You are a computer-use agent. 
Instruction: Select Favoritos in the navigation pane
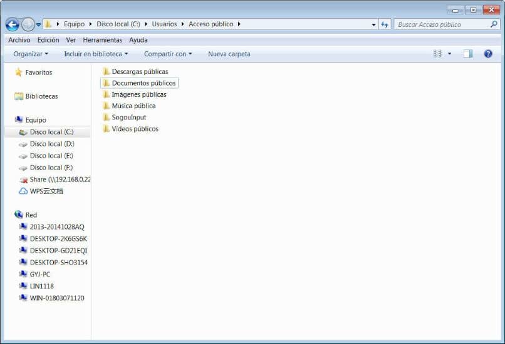pyautogui.click(x=34, y=73)
